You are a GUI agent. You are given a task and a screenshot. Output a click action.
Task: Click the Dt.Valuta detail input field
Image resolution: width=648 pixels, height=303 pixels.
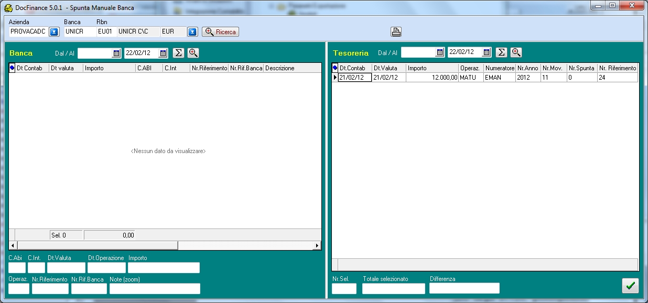click(x=66, y=267)
